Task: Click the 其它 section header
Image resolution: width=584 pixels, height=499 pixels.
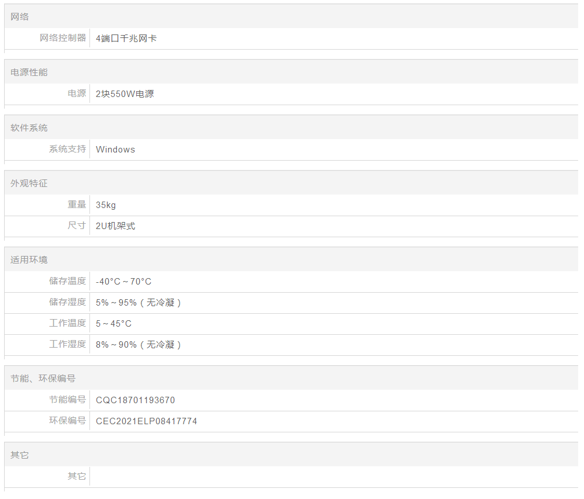Action: pos(20,455)
